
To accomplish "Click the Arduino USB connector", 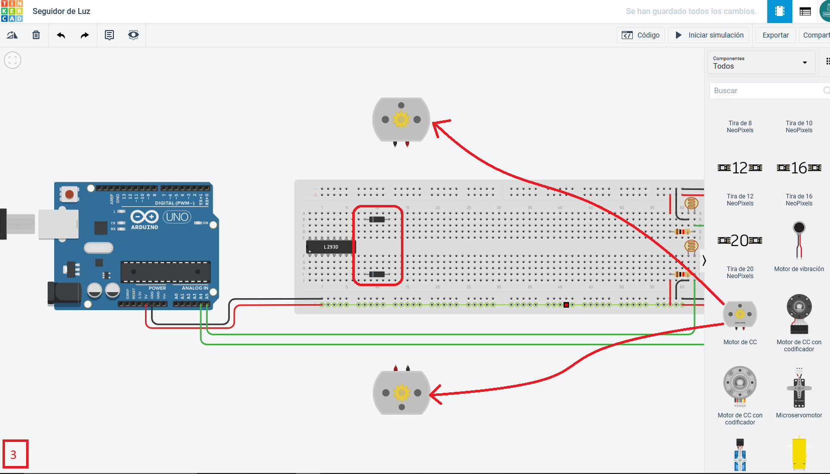I will coord(59,223).
